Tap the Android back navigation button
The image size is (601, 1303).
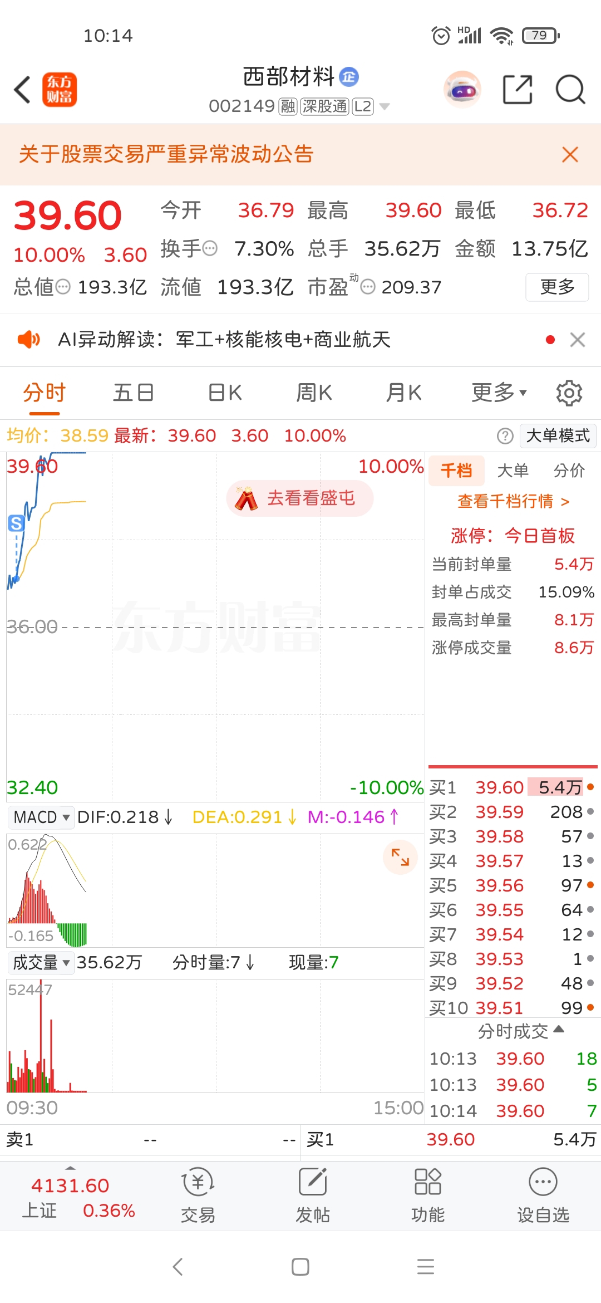pyautogui.click(x=178, y=1267)
